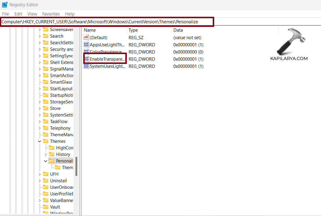Collapse the Personalize key chevron
Screen dimensions: 321x216
(46, 161)
